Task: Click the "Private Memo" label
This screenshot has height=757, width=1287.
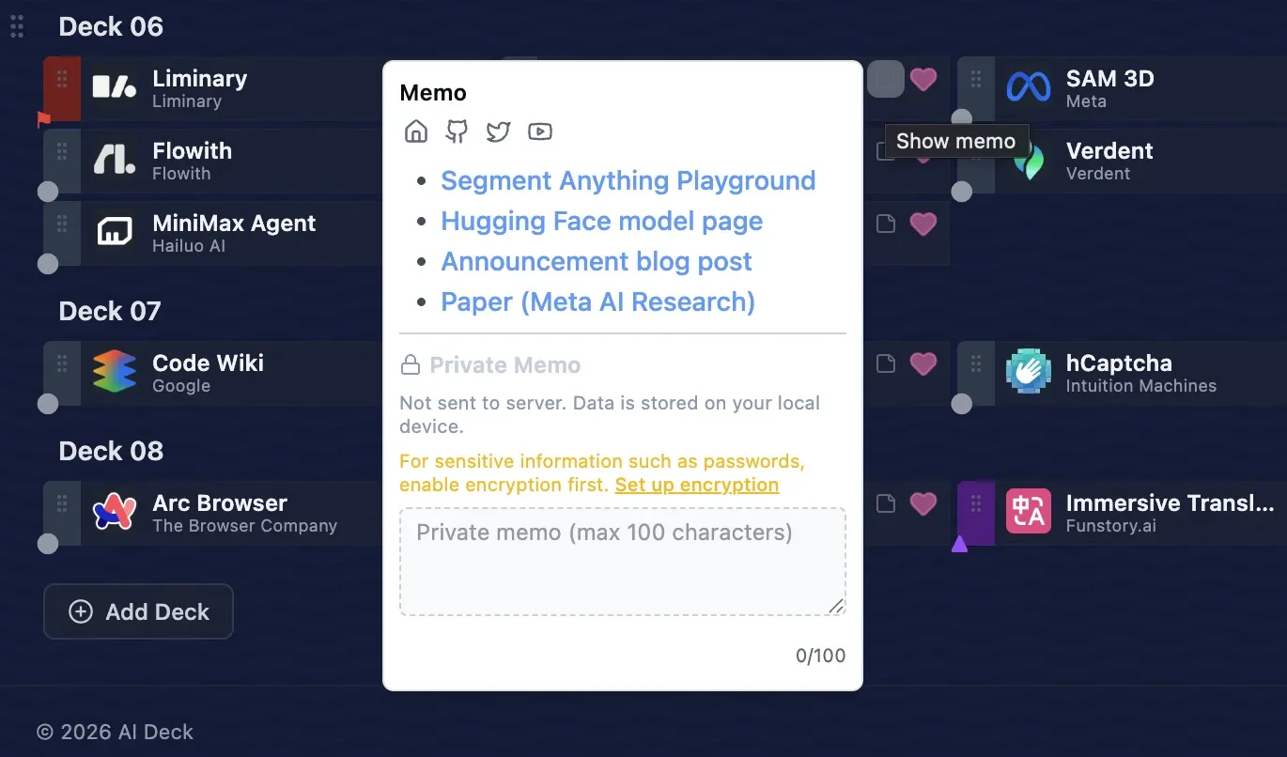Action: coord(505,364)
